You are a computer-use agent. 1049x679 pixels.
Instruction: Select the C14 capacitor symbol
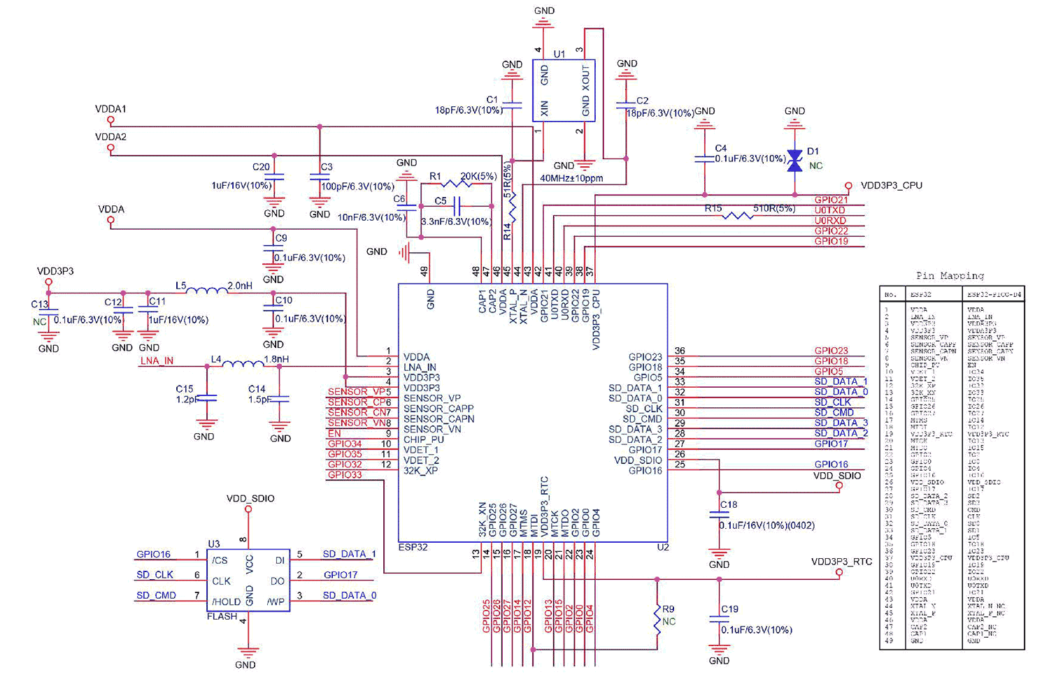tap(279, 399)
